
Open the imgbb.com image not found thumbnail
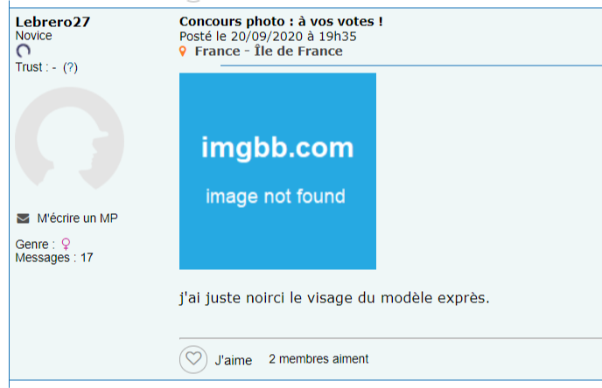coord(277,171)
